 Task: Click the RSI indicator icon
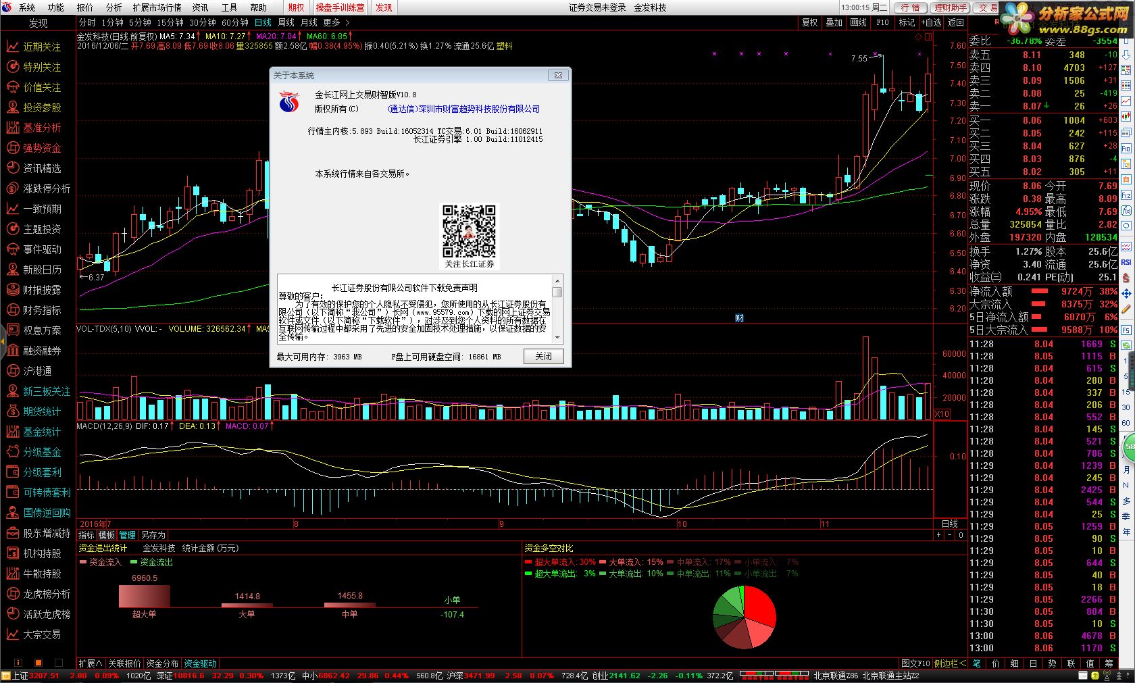[x=1126, y=262]
